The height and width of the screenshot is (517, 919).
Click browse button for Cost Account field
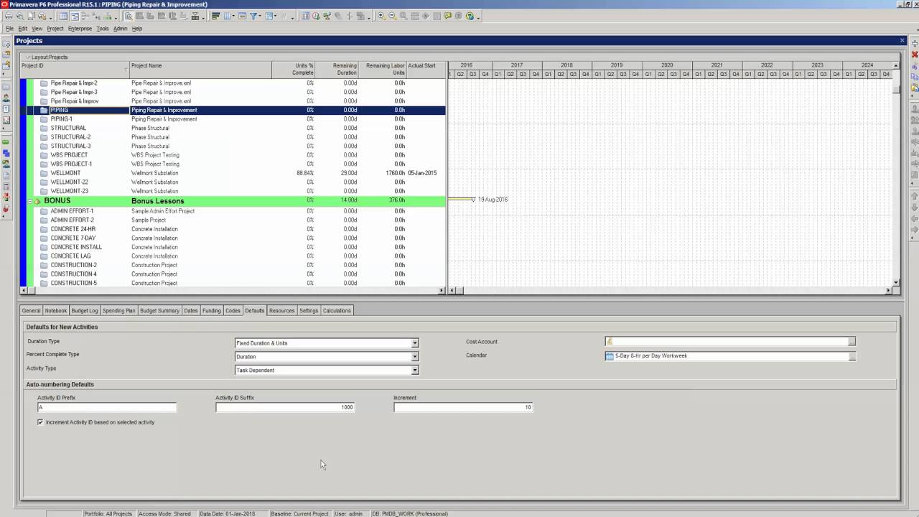click(852, 342)
